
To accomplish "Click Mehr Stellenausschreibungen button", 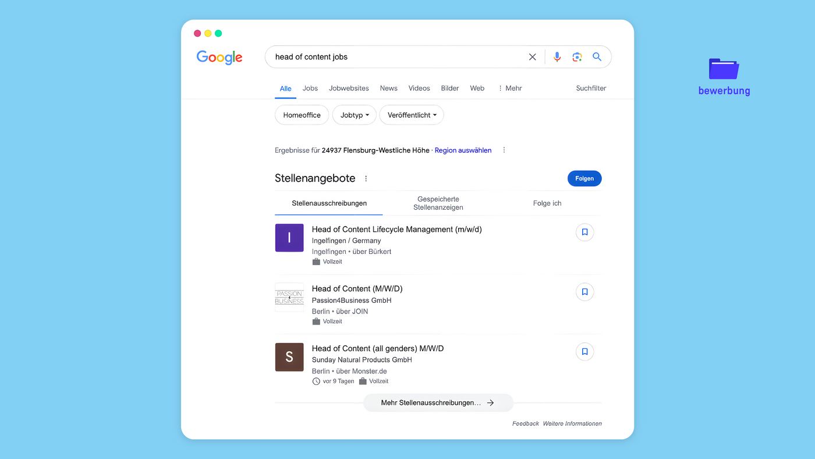I will coord(438,402).
